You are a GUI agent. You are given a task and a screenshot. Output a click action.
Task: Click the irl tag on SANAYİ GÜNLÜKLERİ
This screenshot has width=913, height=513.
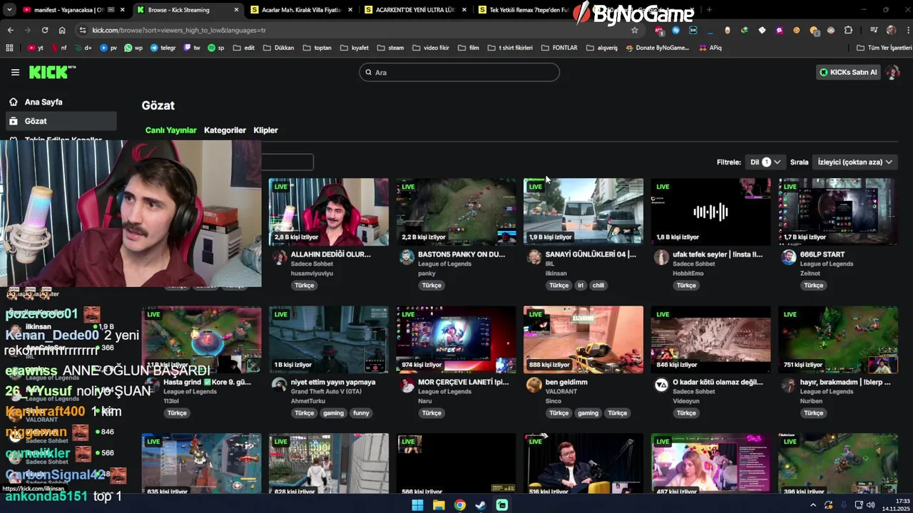point(581,285)
